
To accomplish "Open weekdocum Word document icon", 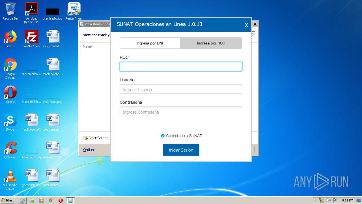I will click(53, 150).
